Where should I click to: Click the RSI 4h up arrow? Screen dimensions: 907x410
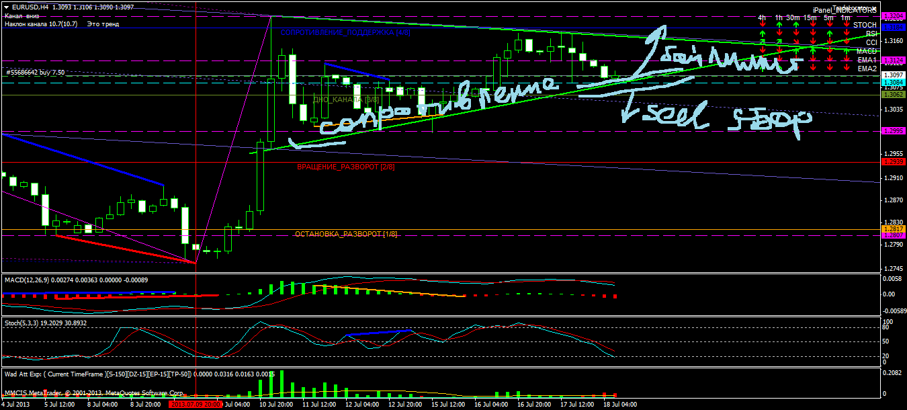763,34
